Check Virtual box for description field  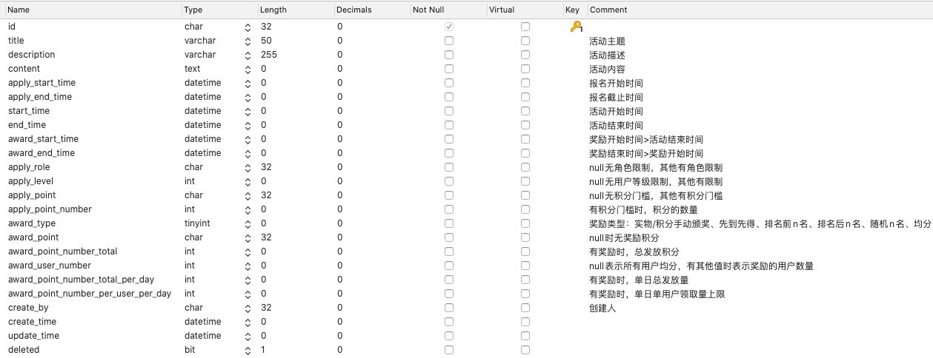(525, 55)
